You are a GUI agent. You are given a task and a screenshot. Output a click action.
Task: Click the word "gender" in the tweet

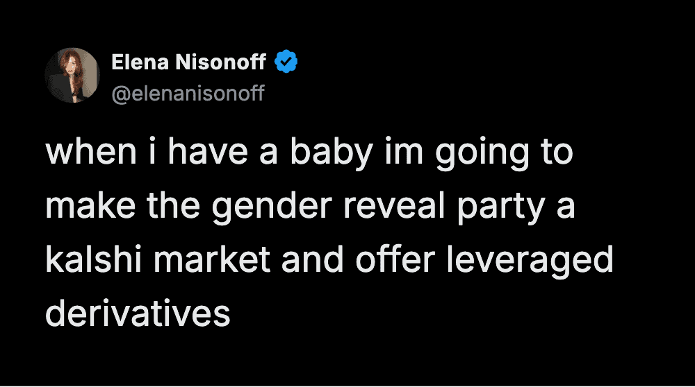269,207
